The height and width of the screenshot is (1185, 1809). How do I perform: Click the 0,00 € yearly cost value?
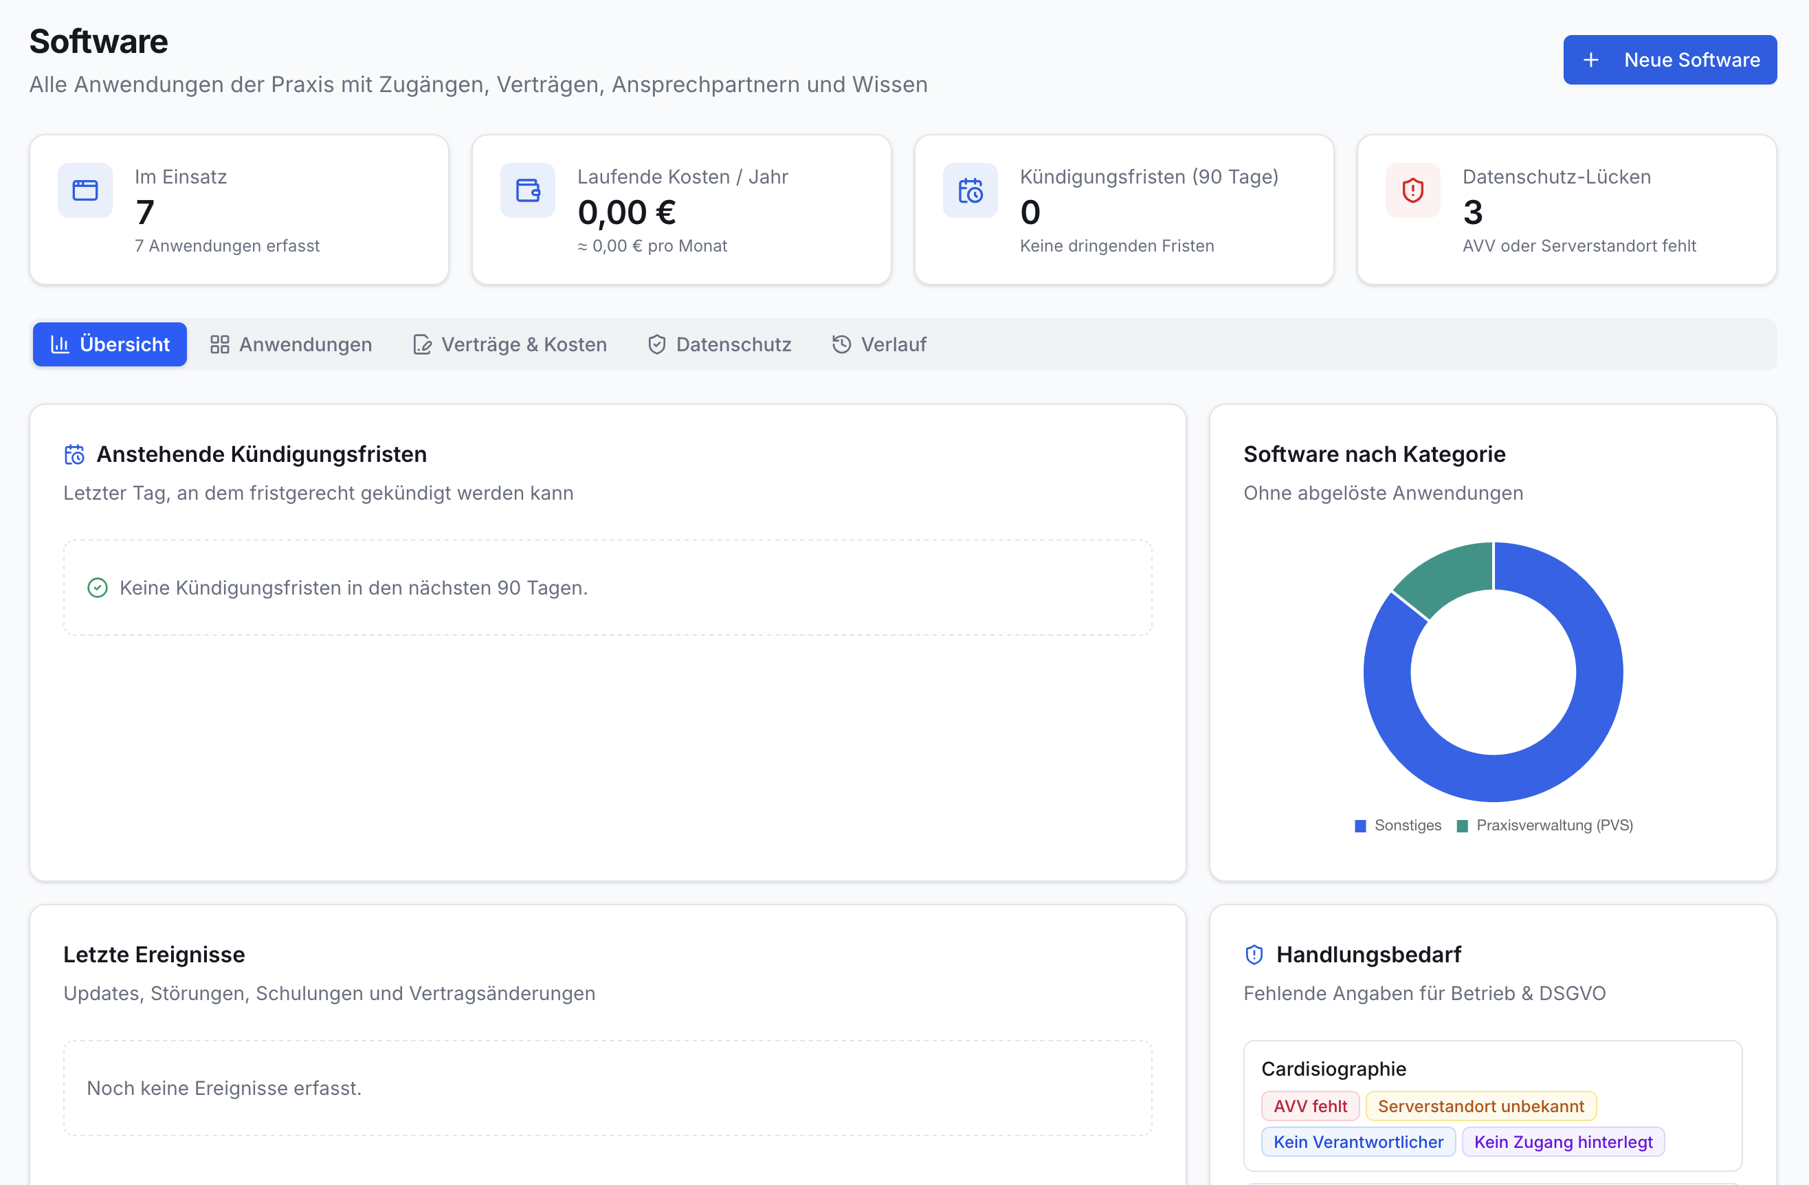point(626,212)
